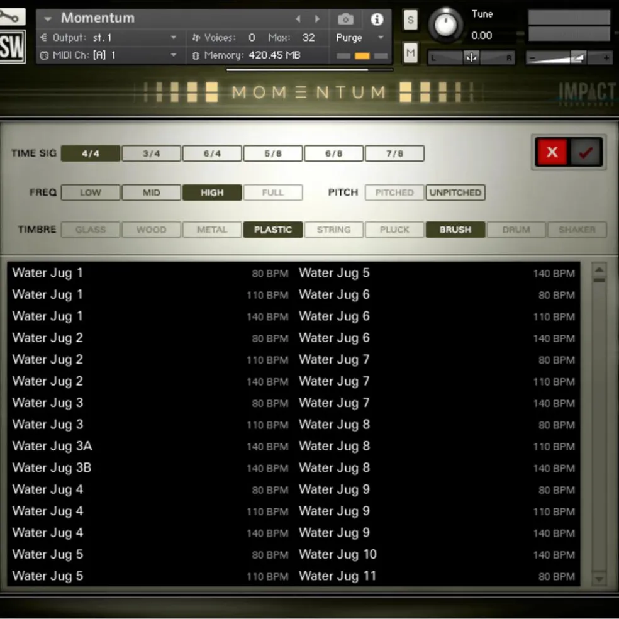
Task: Click scrollbar up arrow in loop list
Action: (599, 270)
